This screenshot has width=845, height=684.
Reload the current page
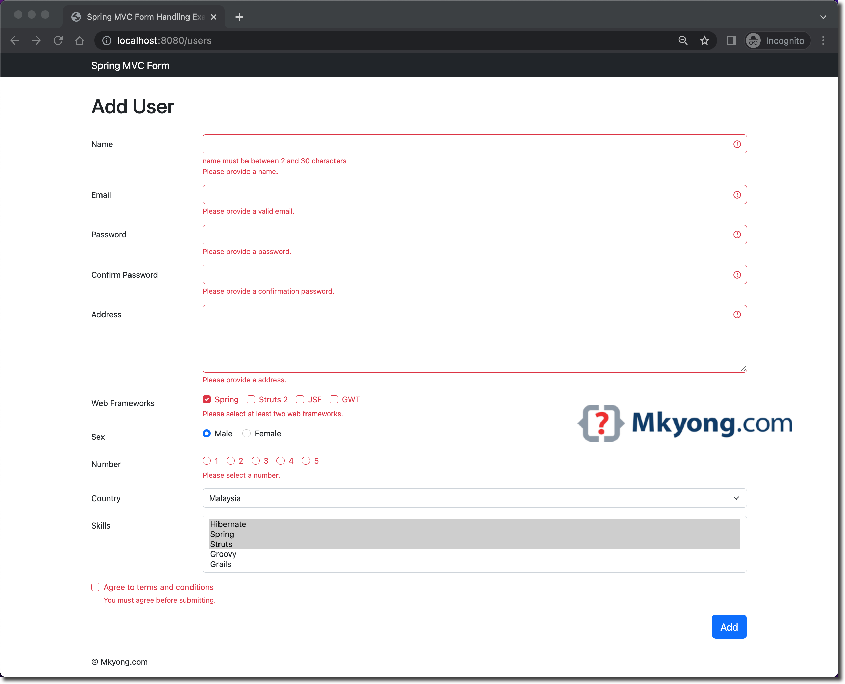click(58, 40)
